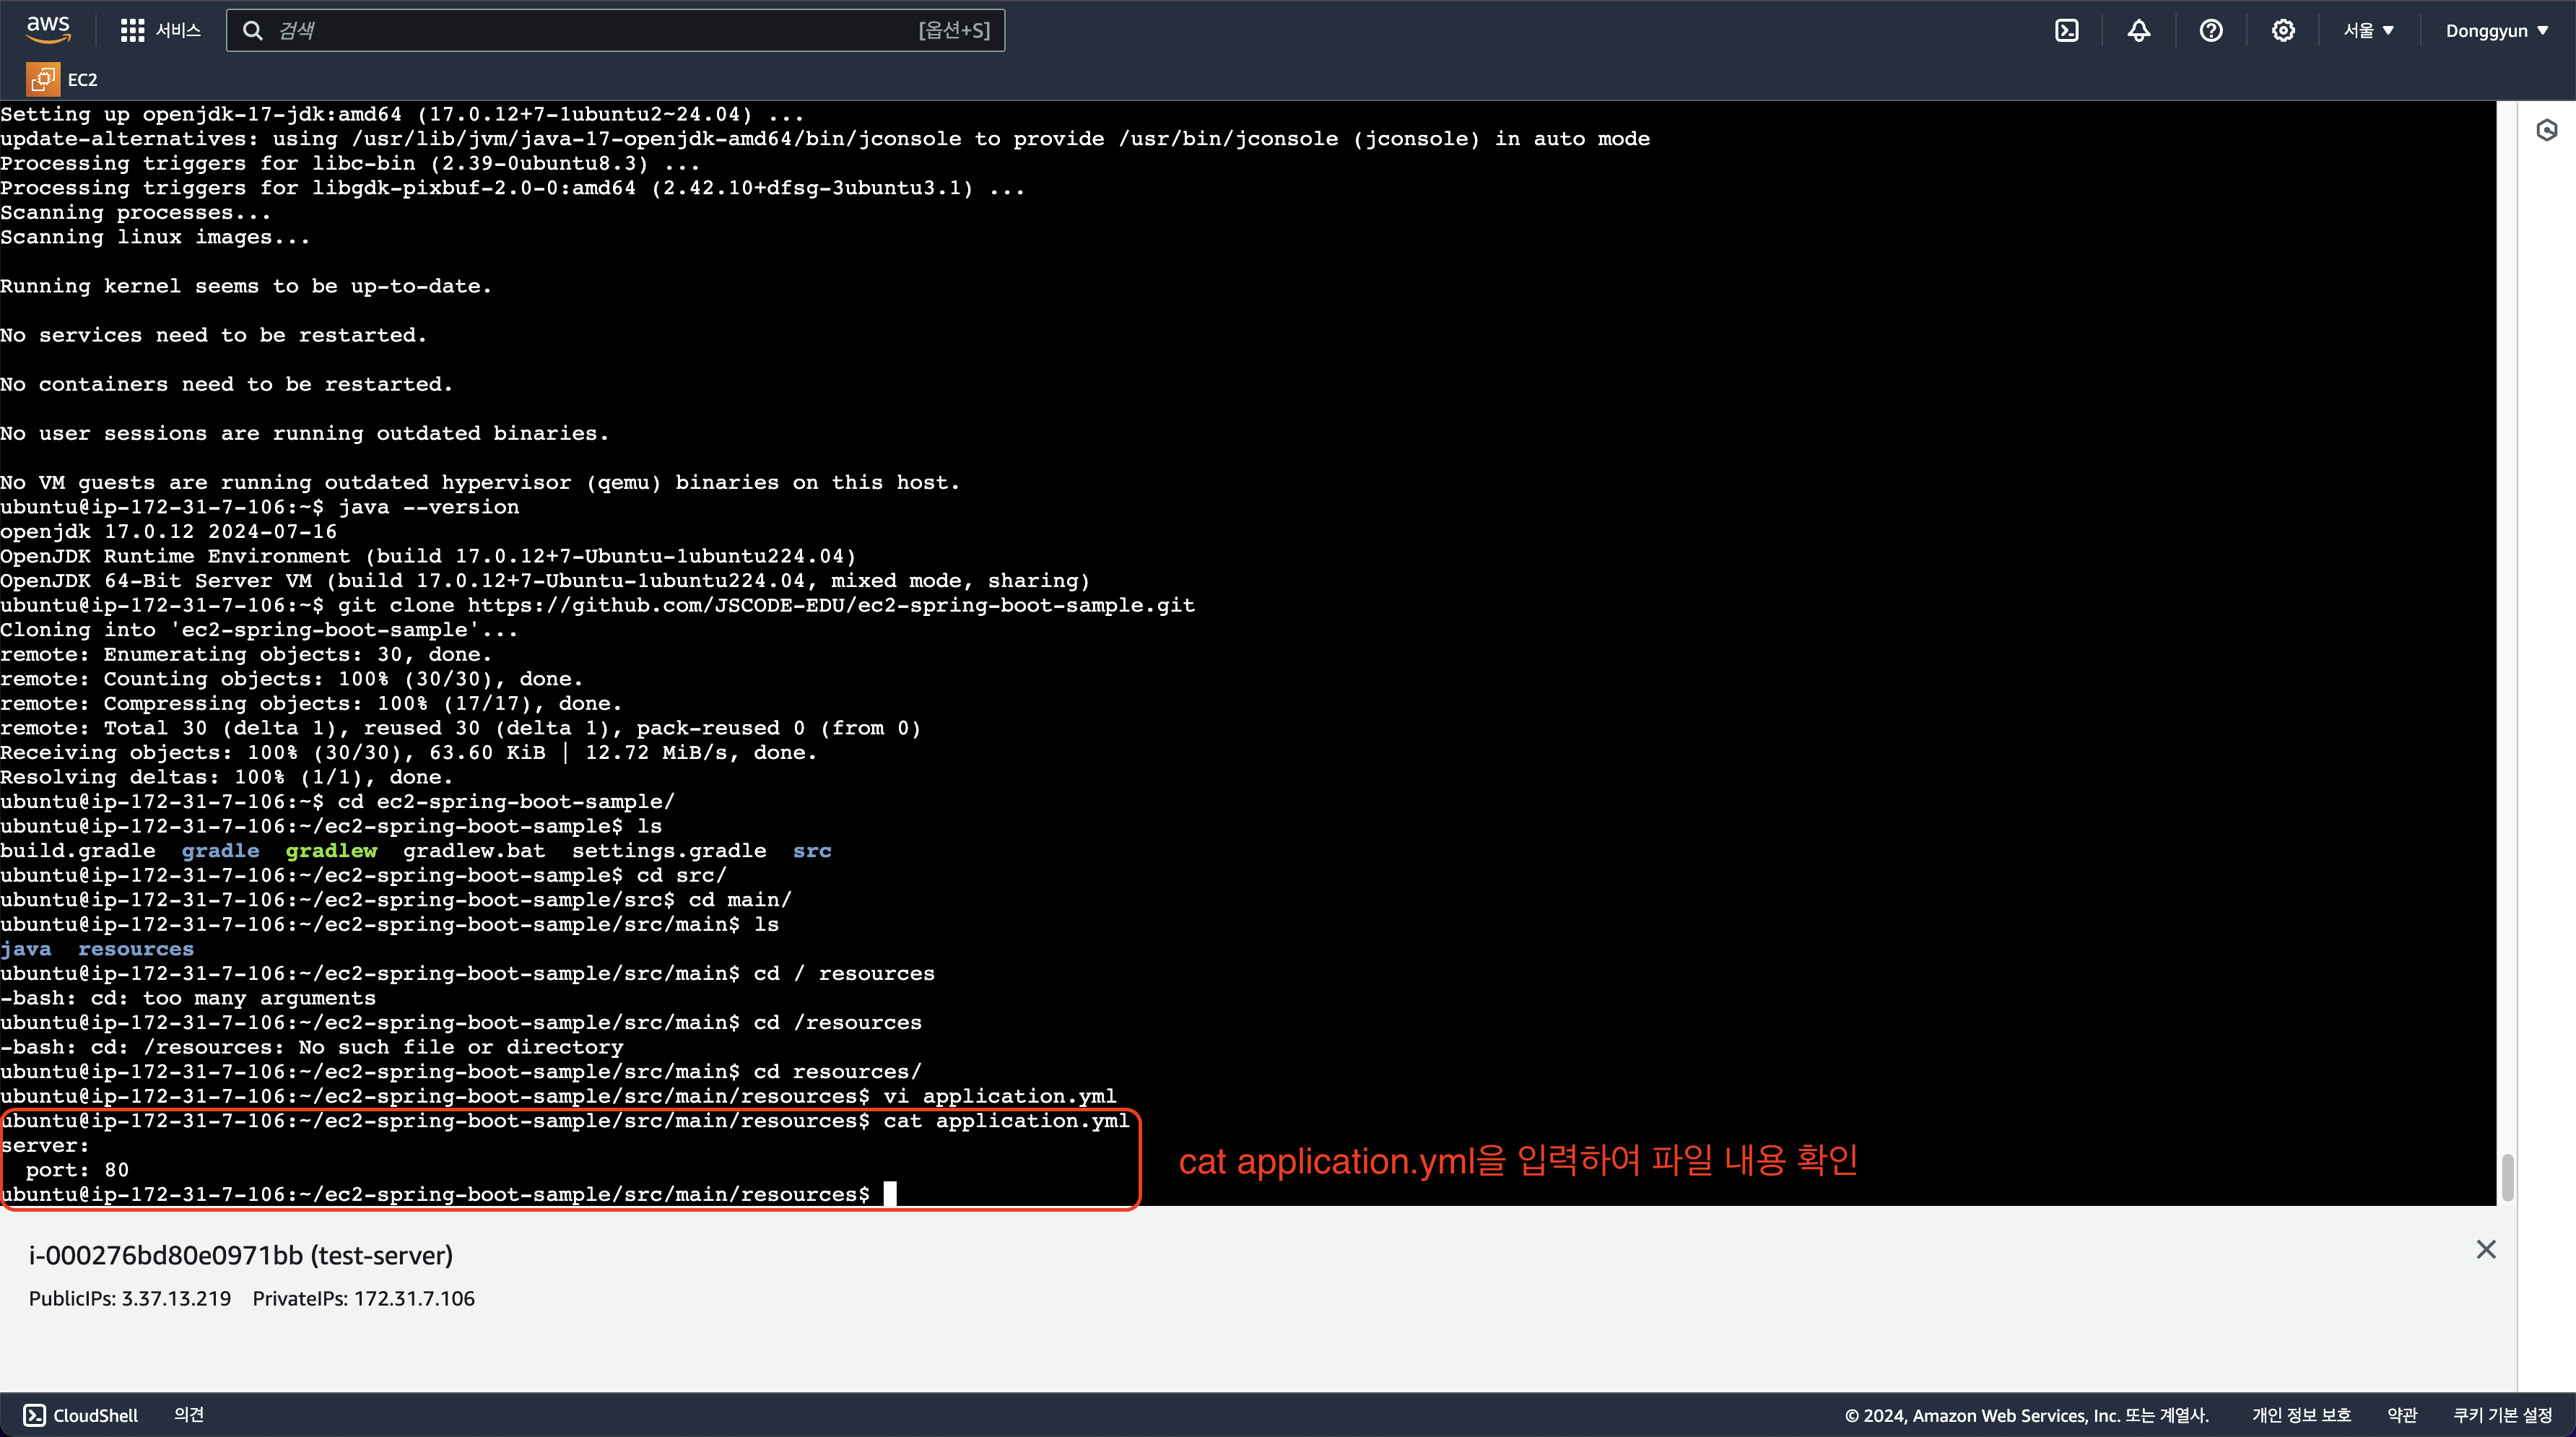
Task: Open the 개인 정보 보호 link
Action: coord(2300,1414)
